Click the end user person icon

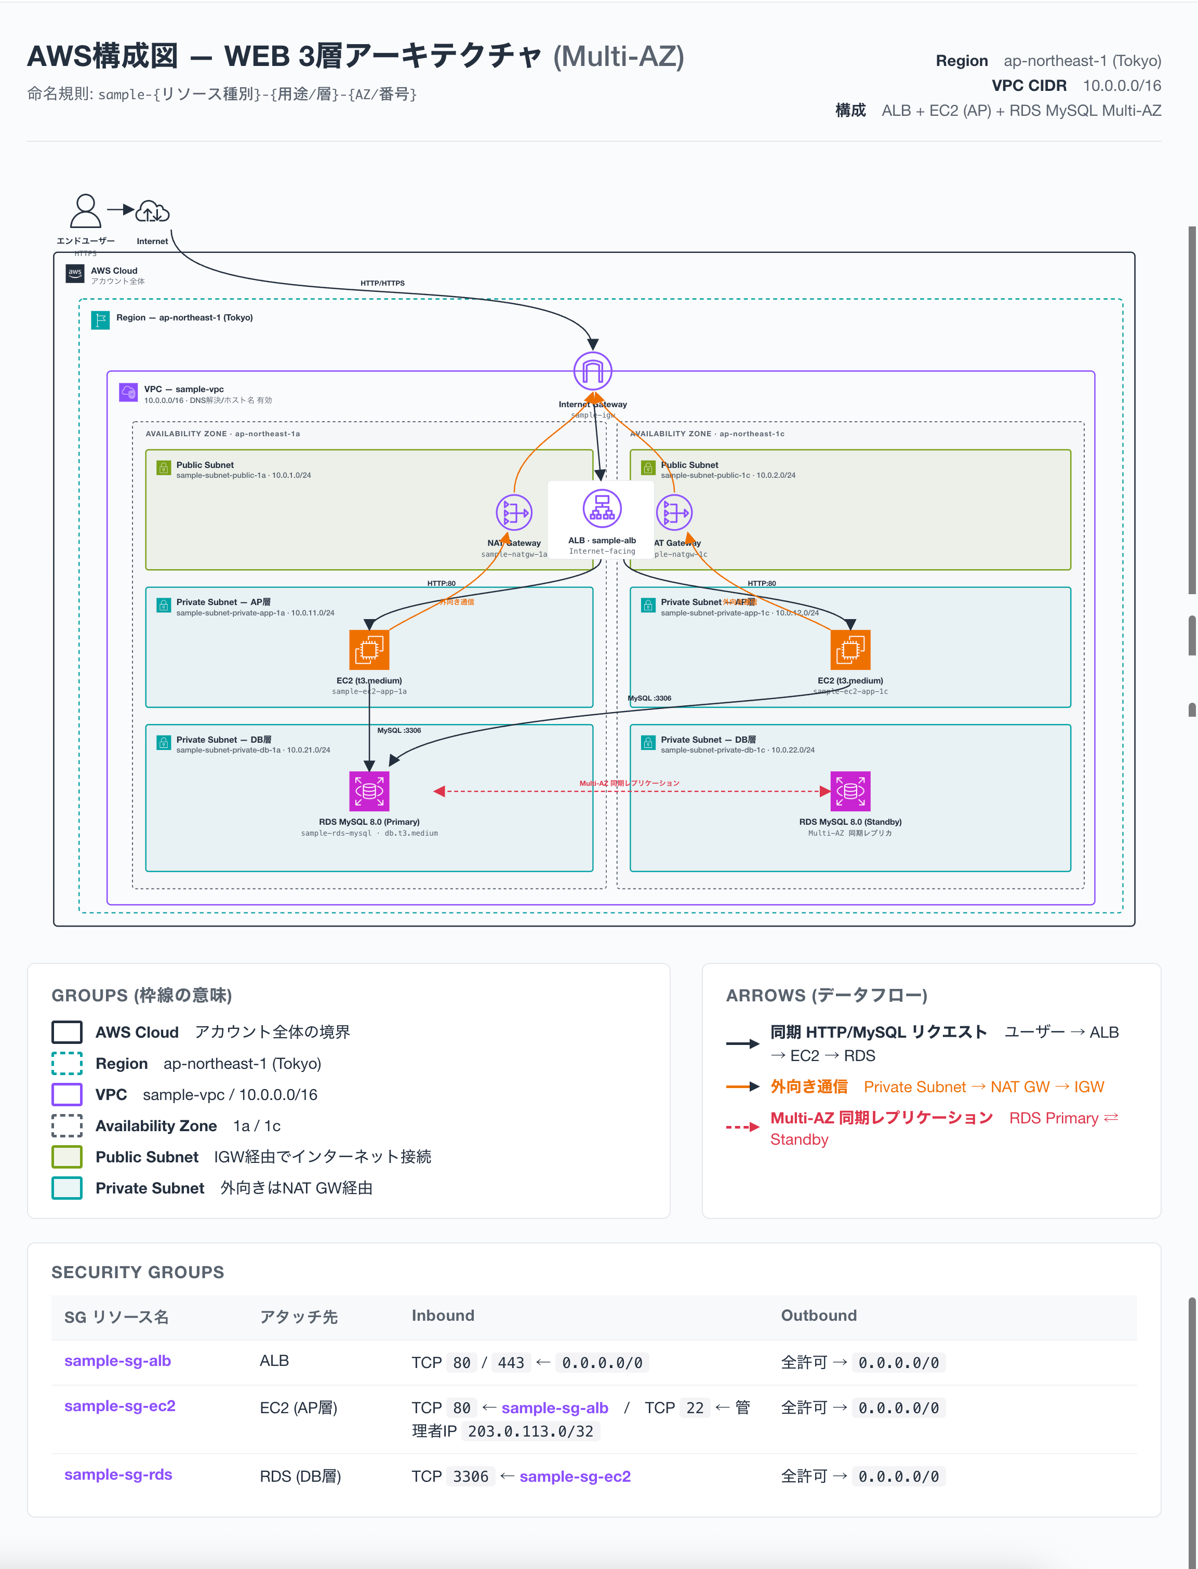click(85, 211)
